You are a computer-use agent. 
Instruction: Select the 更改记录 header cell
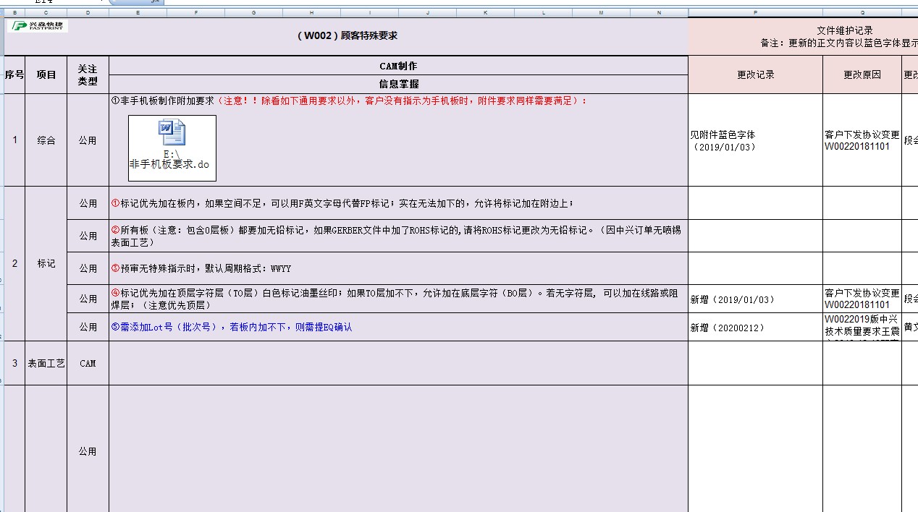(755, 74)
